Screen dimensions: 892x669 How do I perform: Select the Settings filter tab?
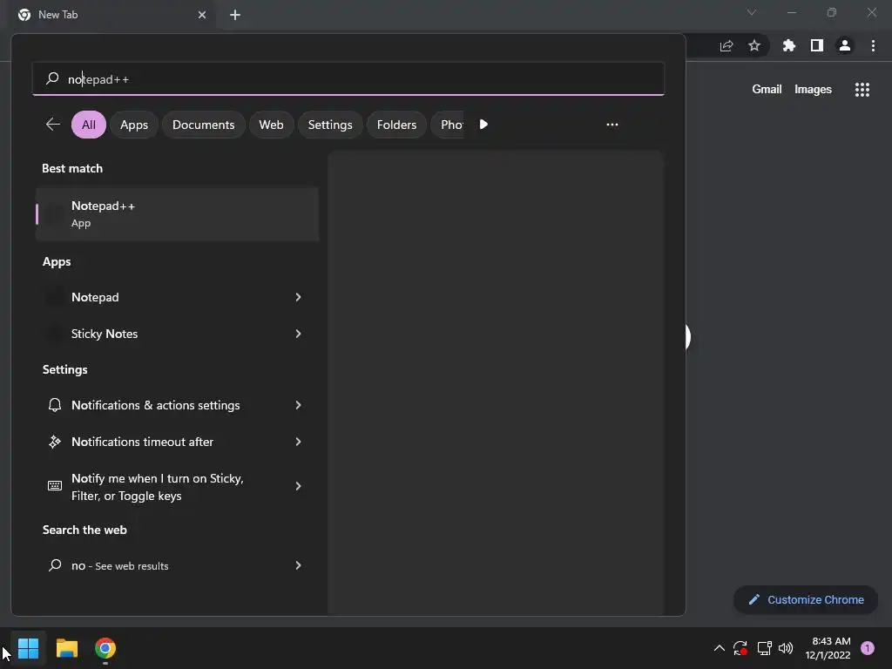coord(330,125)
